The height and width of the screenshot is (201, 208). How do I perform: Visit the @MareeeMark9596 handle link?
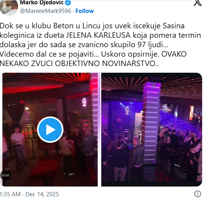click(45, 11)
